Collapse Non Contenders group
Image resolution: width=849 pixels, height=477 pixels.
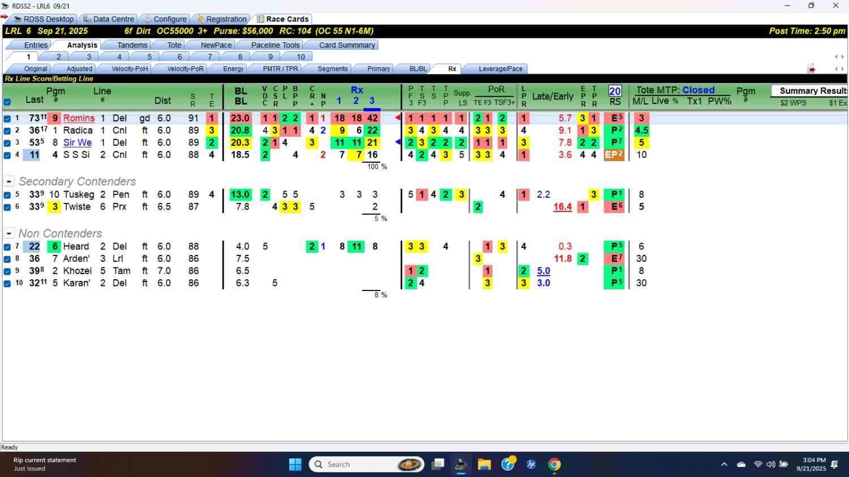9,233
